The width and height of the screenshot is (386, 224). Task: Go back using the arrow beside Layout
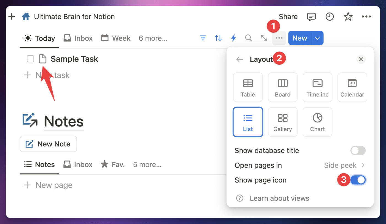click(240, 59)
